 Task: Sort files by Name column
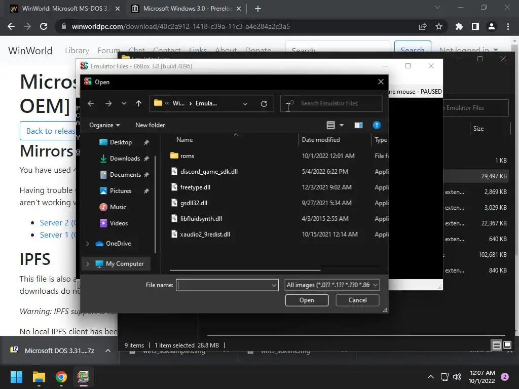pos(184,140)
